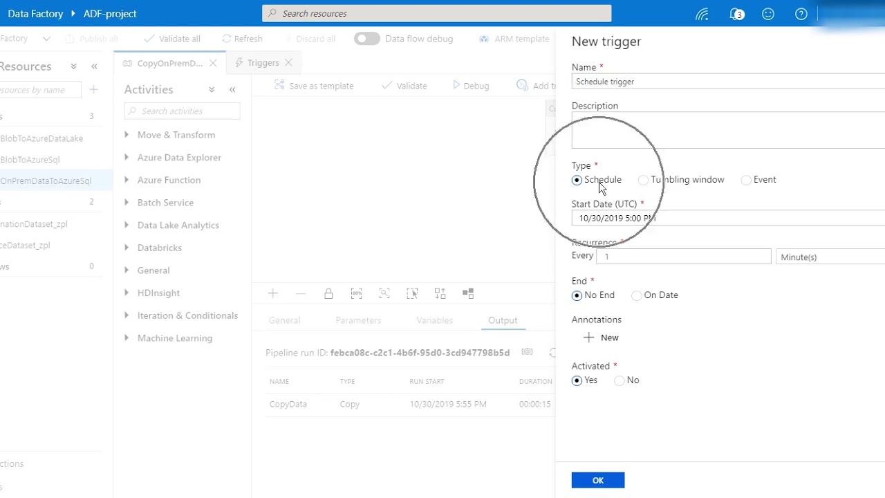The width and height of the screenshot is (885, 498).
Task: Expand the Iteration & Conditionals group
Action: point(127,315)
